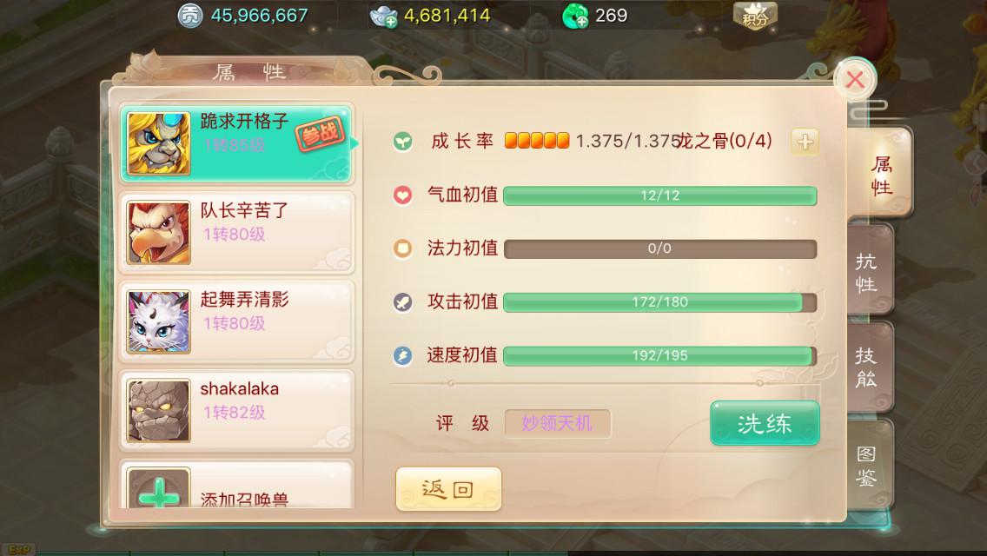Click the 速度初值 progress bar
This screenshot has height=556, width=987.
tap(659, 356)
